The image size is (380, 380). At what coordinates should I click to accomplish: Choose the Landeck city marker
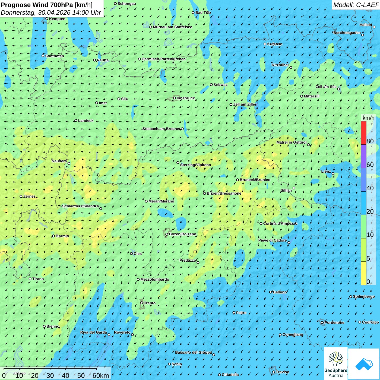[76, 121]
